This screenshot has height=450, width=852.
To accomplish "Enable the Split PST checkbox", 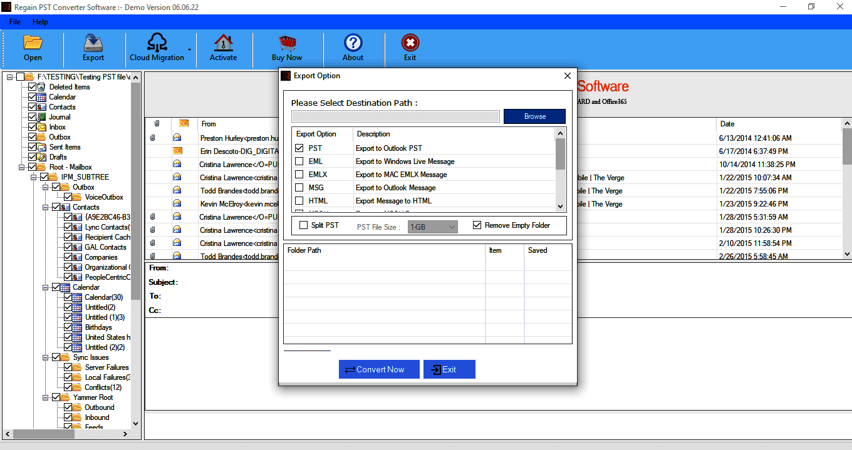I will coord(304,225).
